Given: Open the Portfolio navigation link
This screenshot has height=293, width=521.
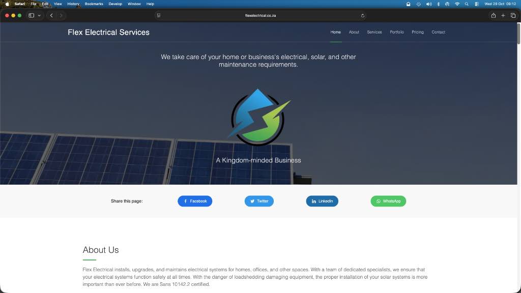Looking at the screenshot, I should point(397,32).
